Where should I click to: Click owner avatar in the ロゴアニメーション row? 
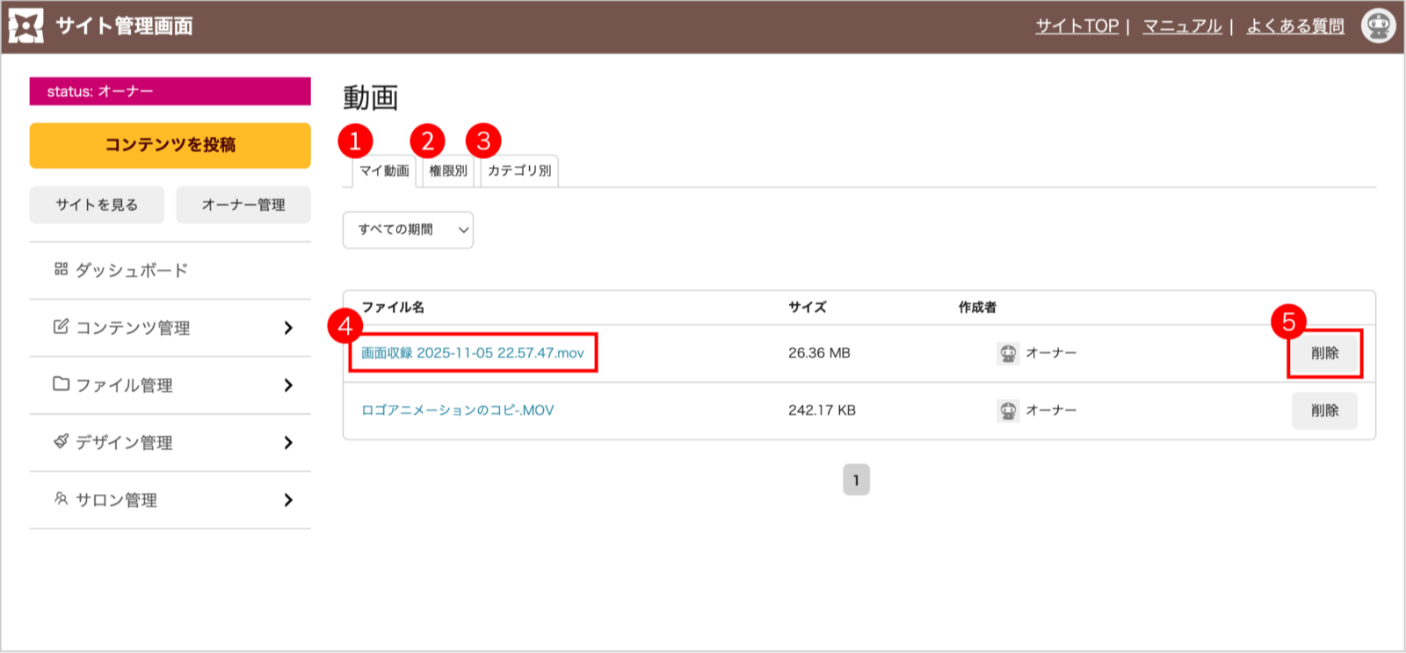tap(1008, 410)
